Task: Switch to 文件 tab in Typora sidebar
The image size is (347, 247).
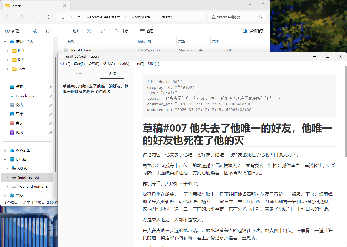Action: tap(79, 74)
